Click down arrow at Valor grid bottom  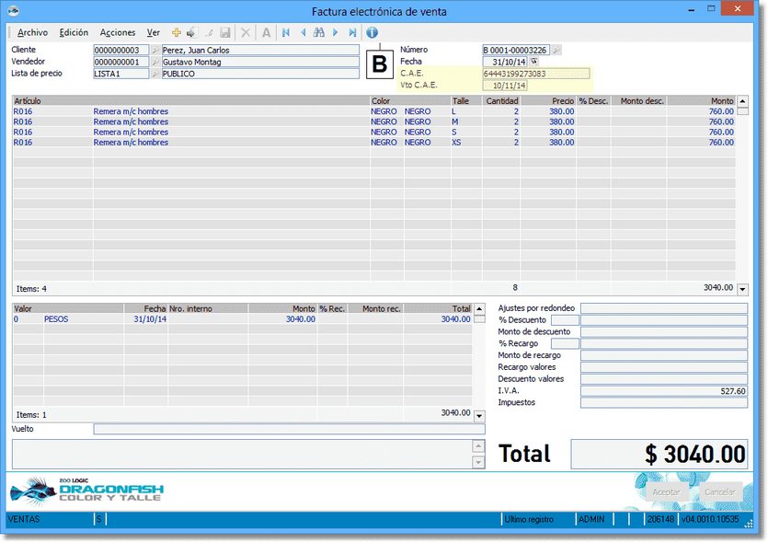(478, 416)
